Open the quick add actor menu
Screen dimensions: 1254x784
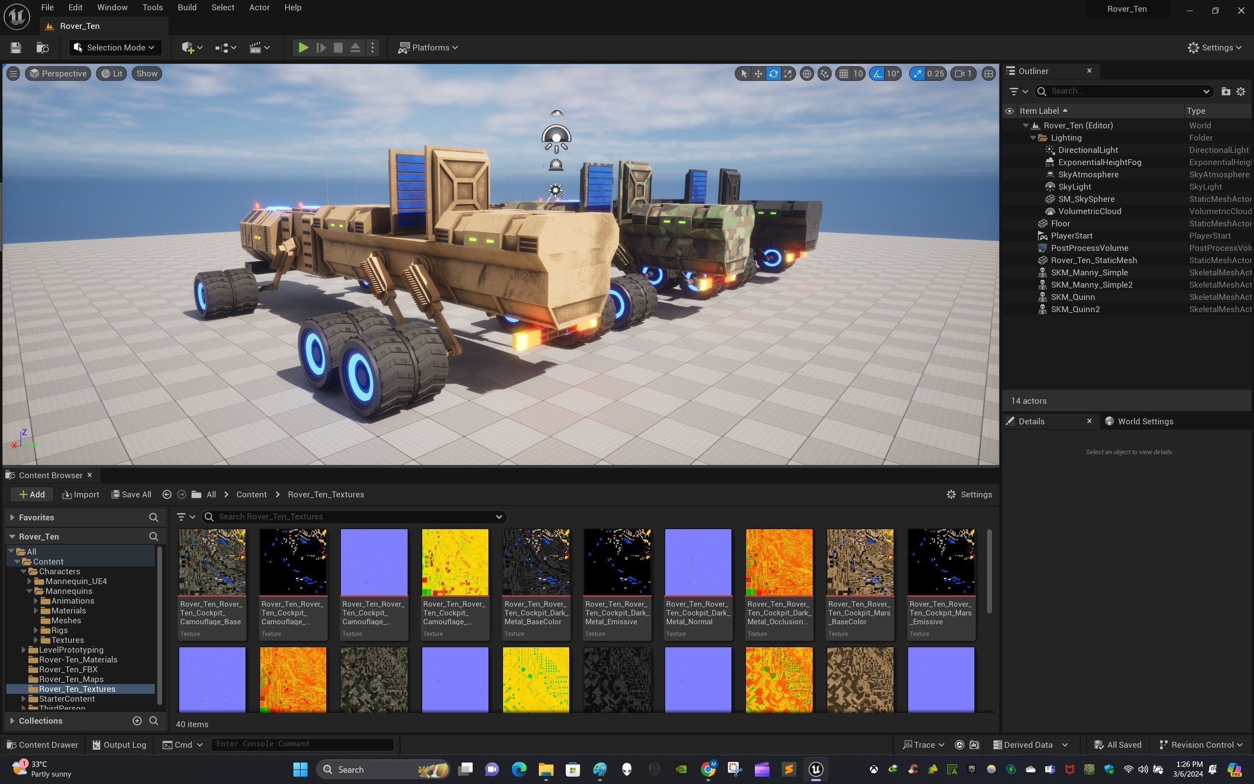[x=192, y=48]
